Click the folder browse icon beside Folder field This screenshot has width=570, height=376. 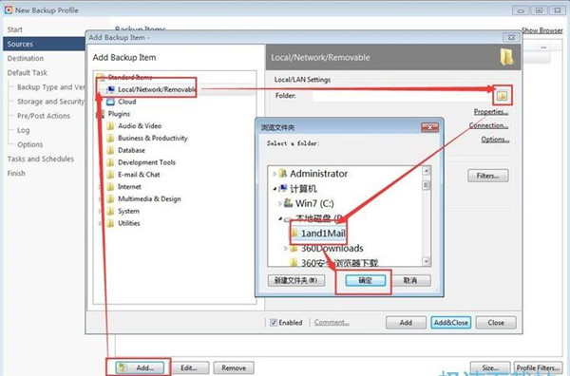(502, 96)
